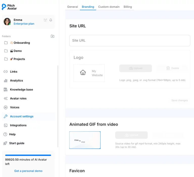
Task: Click the team members icon
Action: tap(45, 20)
